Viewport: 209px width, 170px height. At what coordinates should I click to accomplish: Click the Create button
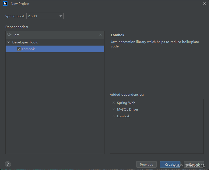point(170,165)
